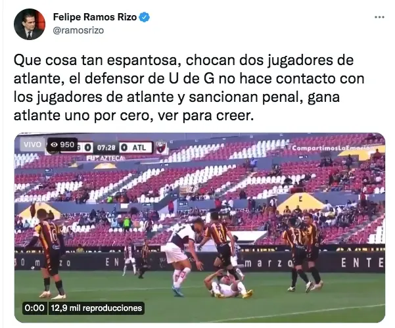
Task: Click the tweet text starting 'Que cosa tan espantosa'
Action: [189, 87]
